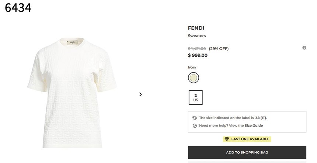Click the FENDI brand name

click(196, 28)
